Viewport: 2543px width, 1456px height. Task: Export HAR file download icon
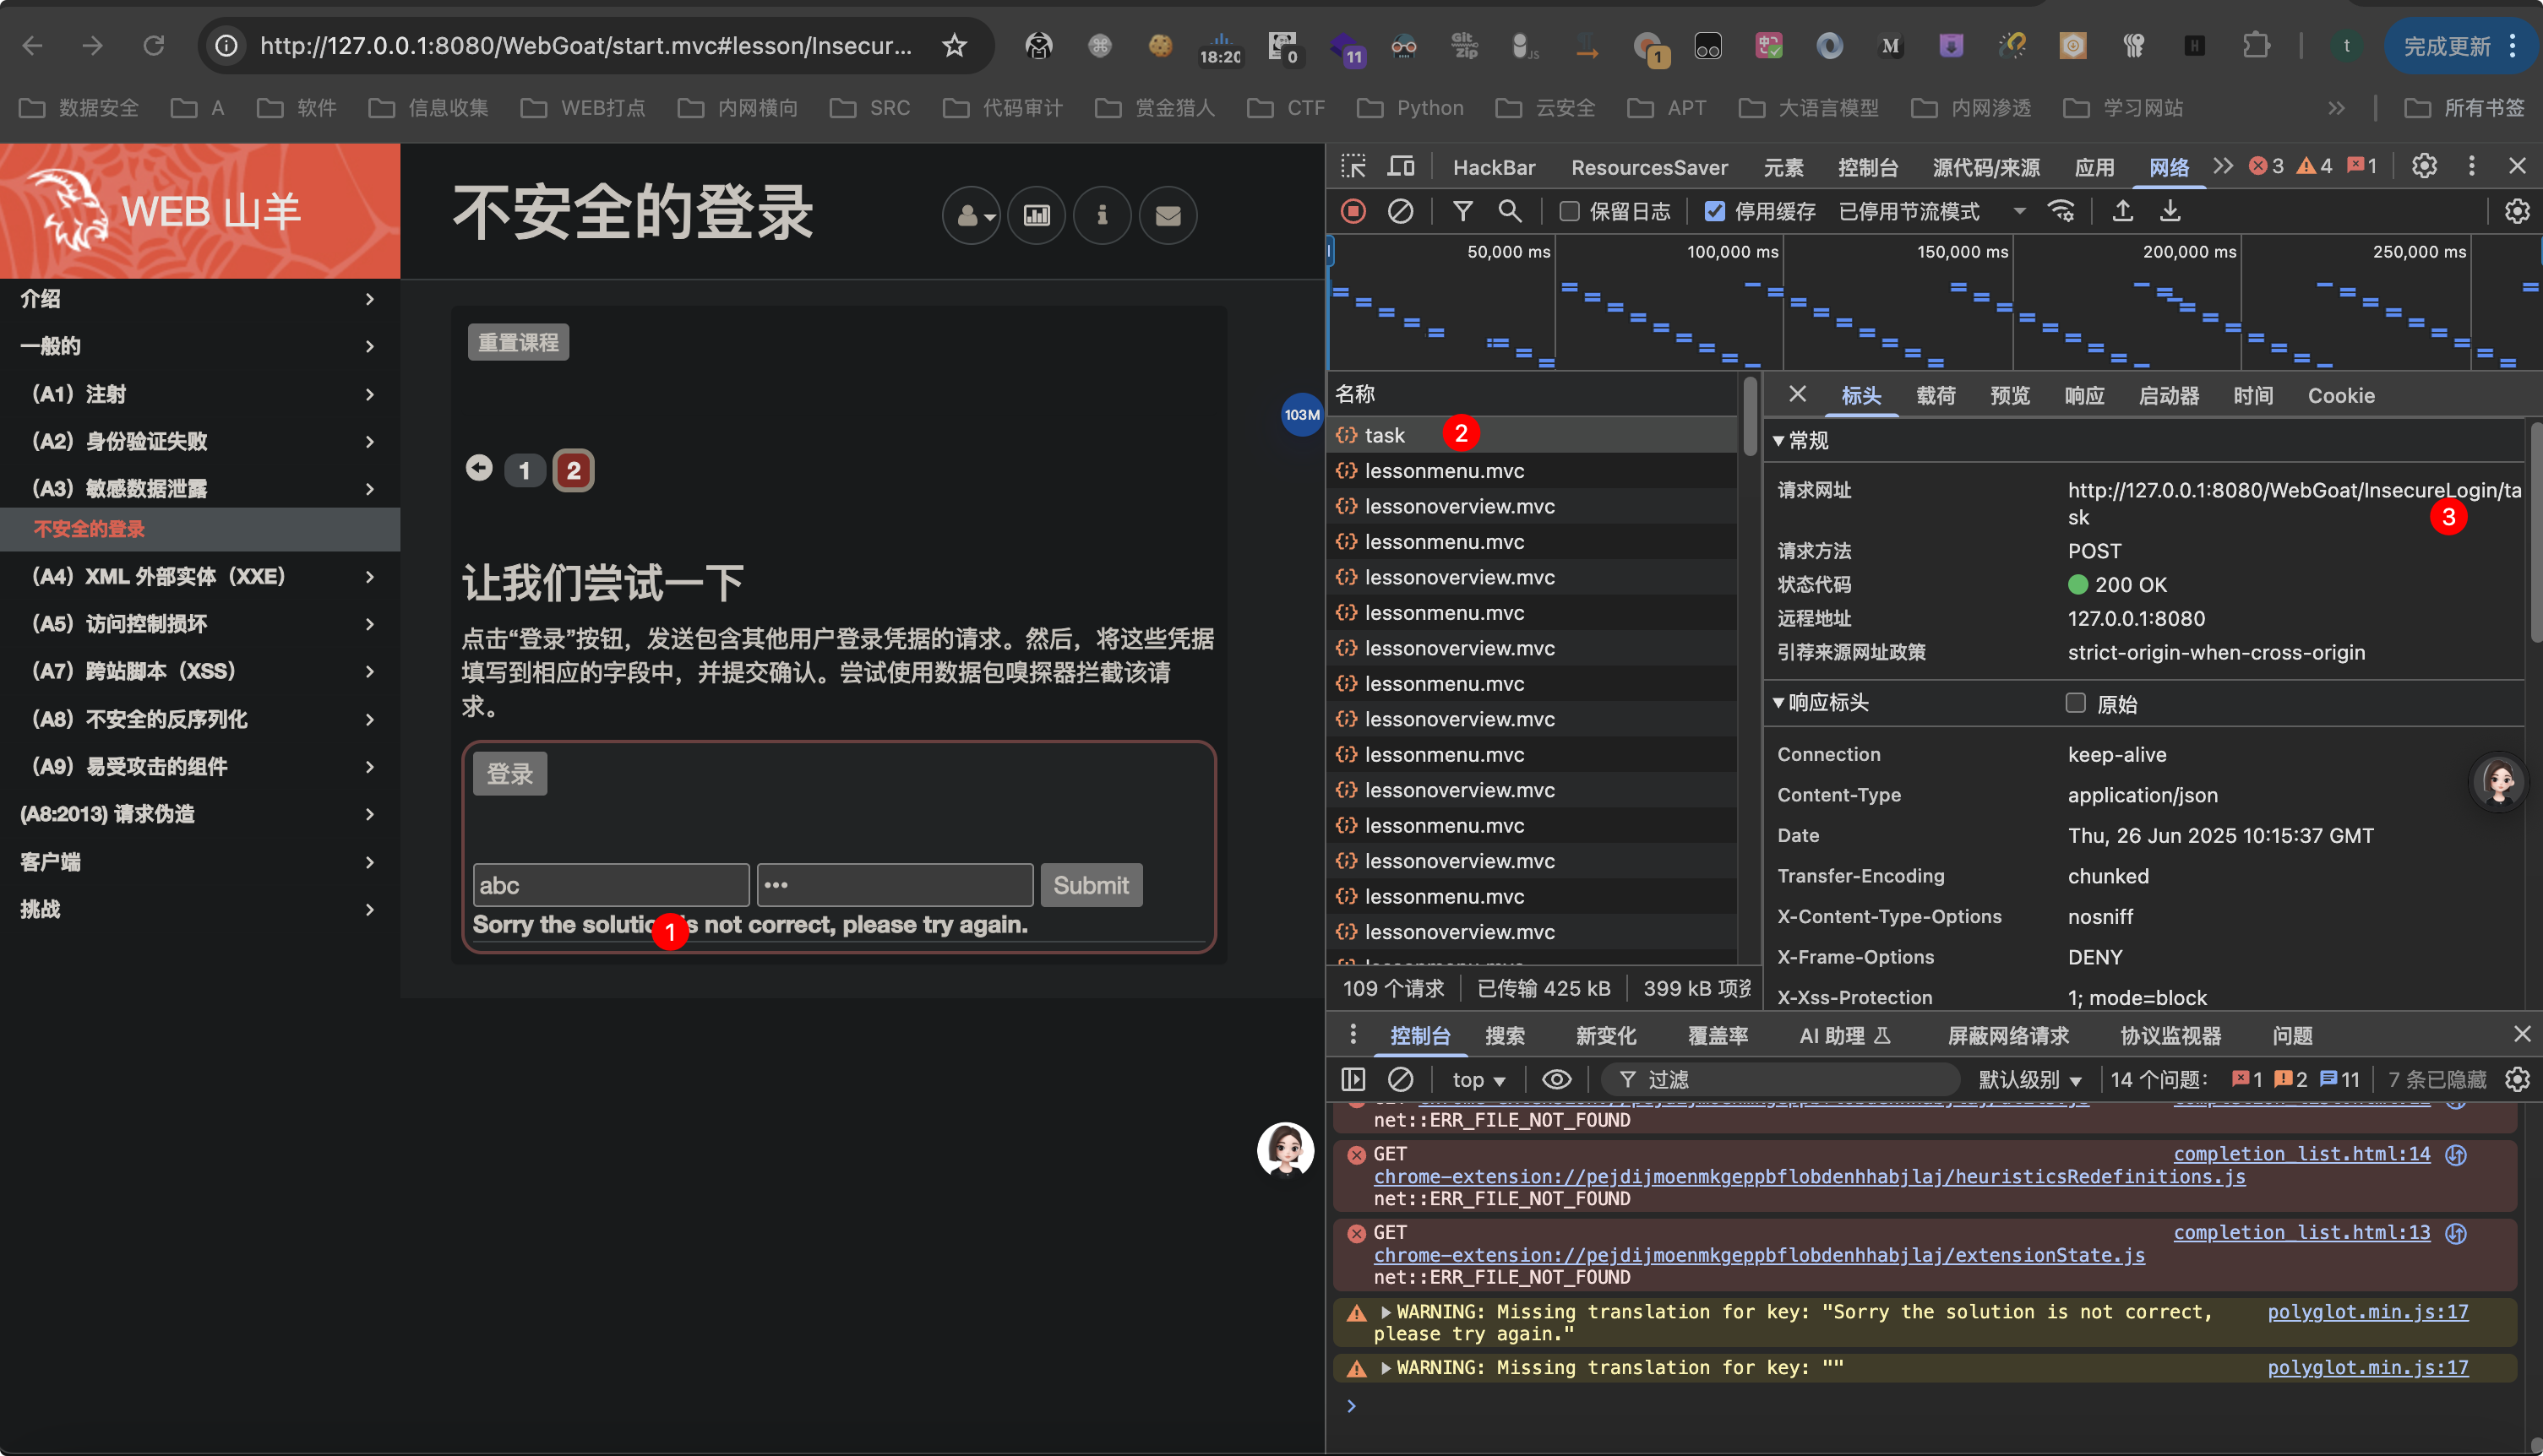pos(2170,211)
